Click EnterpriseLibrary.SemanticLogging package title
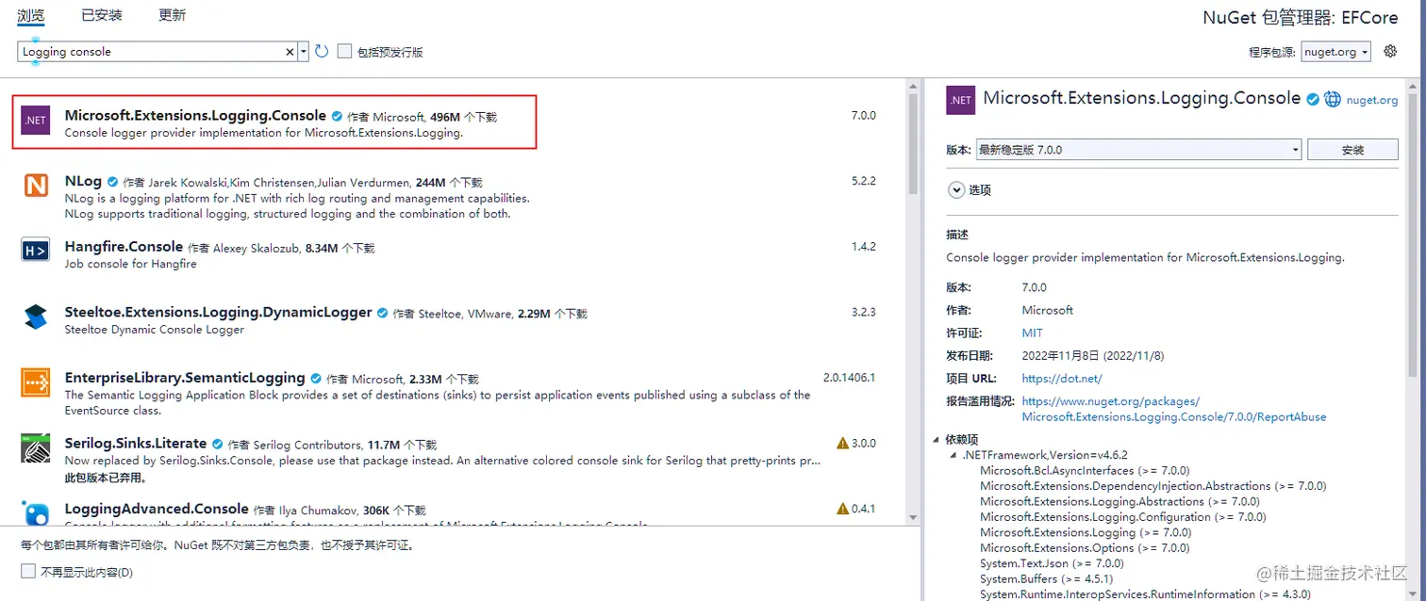Viewport: 1426px width, 601px height. pos(185,378)
